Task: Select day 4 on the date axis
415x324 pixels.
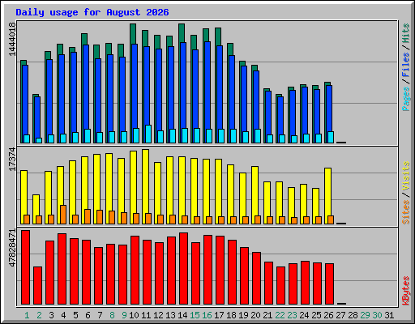Action: click(x=63, y=315)
